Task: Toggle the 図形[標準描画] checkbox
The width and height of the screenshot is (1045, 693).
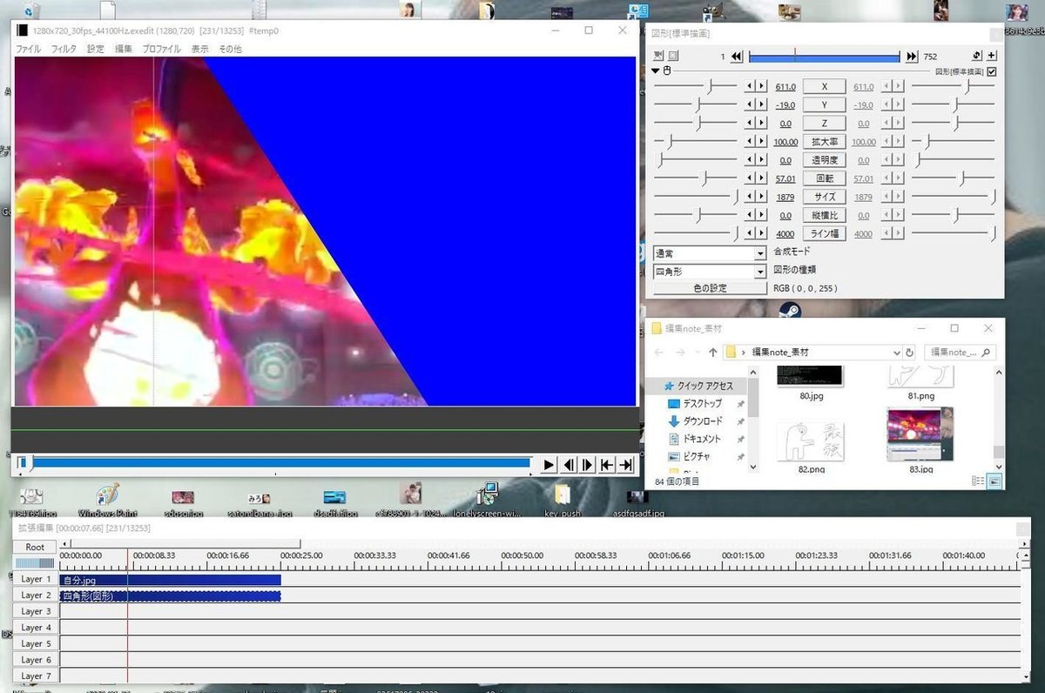Action: pos(992,71)
